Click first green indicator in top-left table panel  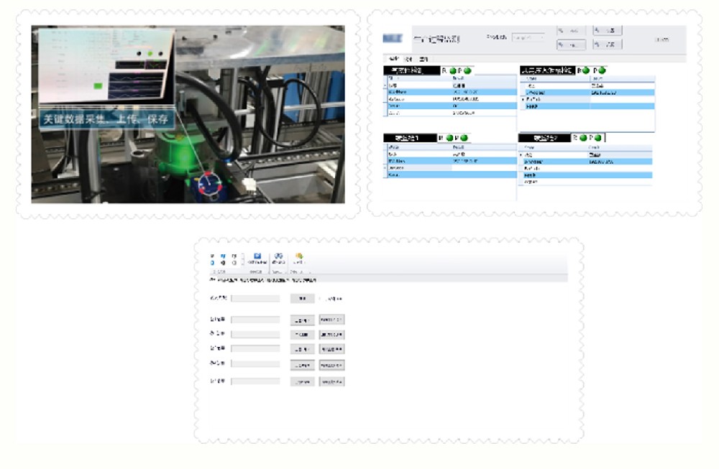[x=453, y=70]
